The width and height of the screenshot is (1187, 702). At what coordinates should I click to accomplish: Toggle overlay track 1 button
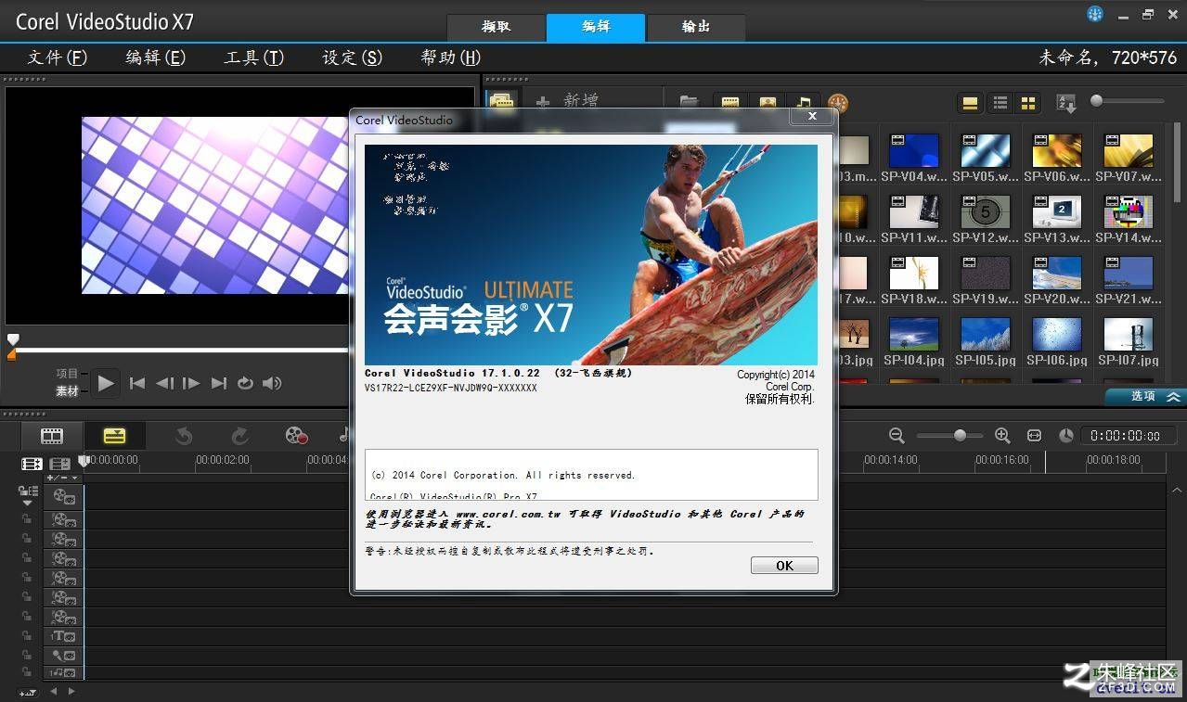click(64, 519)
